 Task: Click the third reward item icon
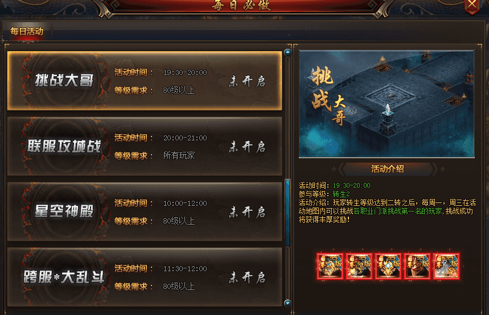point(388,266)
